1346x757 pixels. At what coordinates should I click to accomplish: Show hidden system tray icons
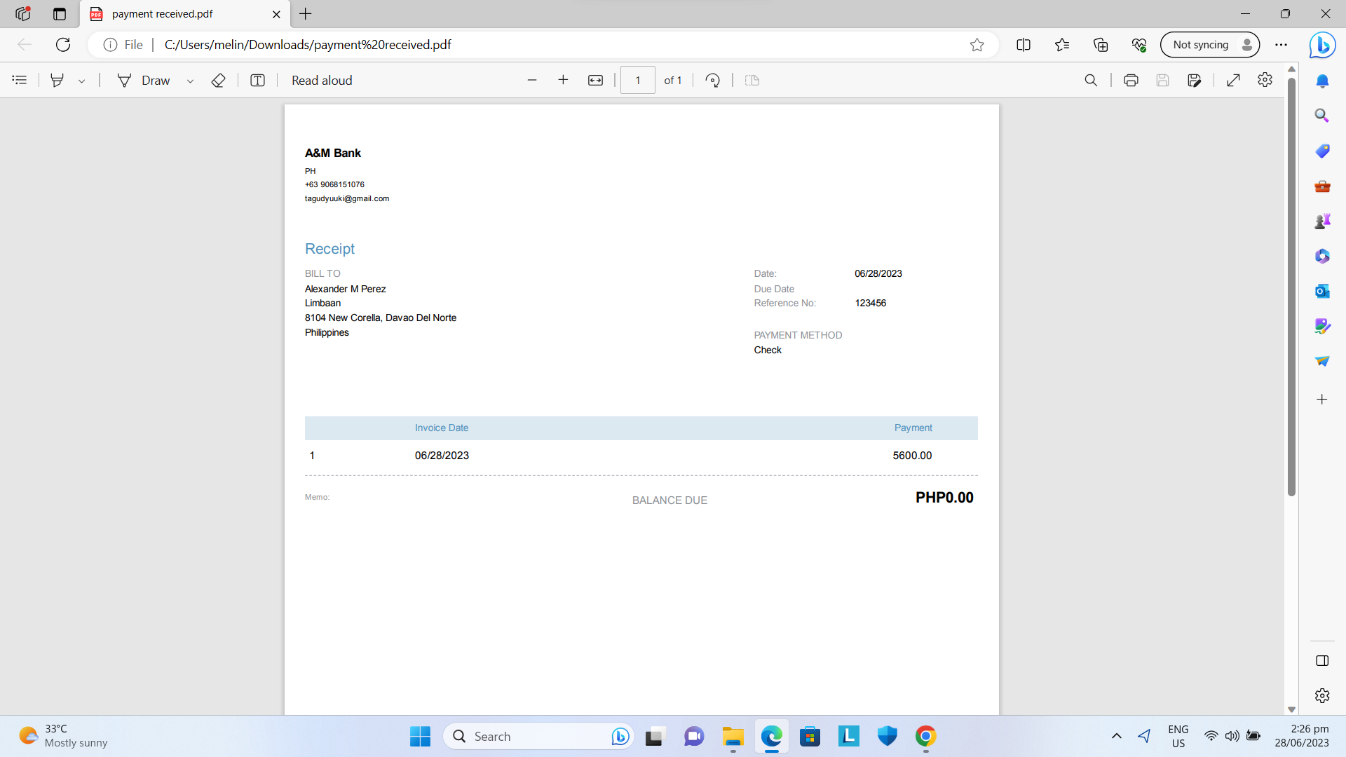tap(1117, 736)
